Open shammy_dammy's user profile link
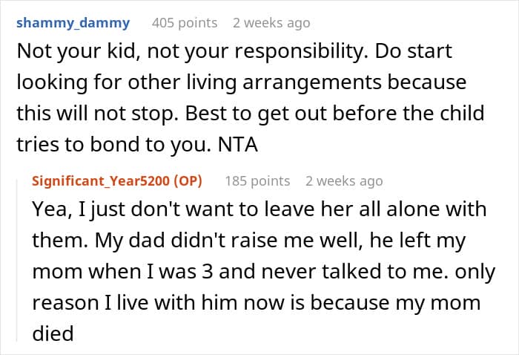 coord(72,23)
